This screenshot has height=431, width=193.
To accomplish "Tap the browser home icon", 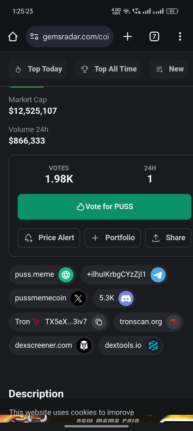I will pos(13,37).
